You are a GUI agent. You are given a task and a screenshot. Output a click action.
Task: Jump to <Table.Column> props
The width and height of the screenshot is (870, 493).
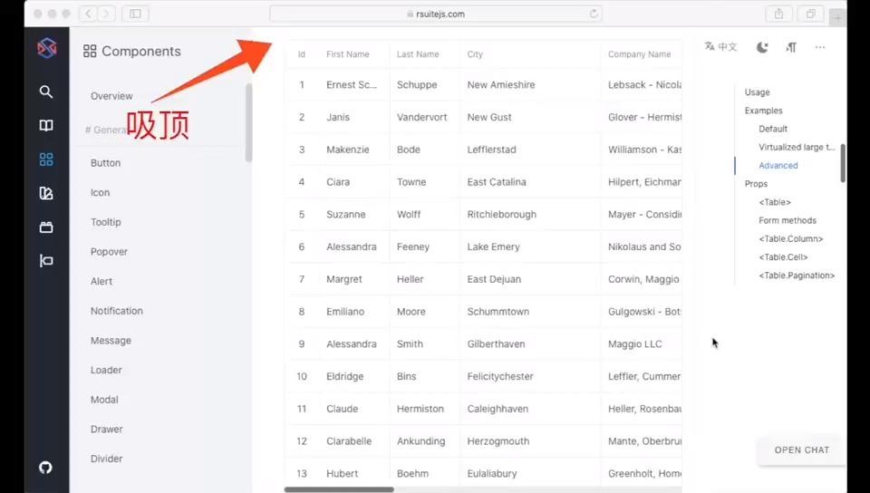790,238
